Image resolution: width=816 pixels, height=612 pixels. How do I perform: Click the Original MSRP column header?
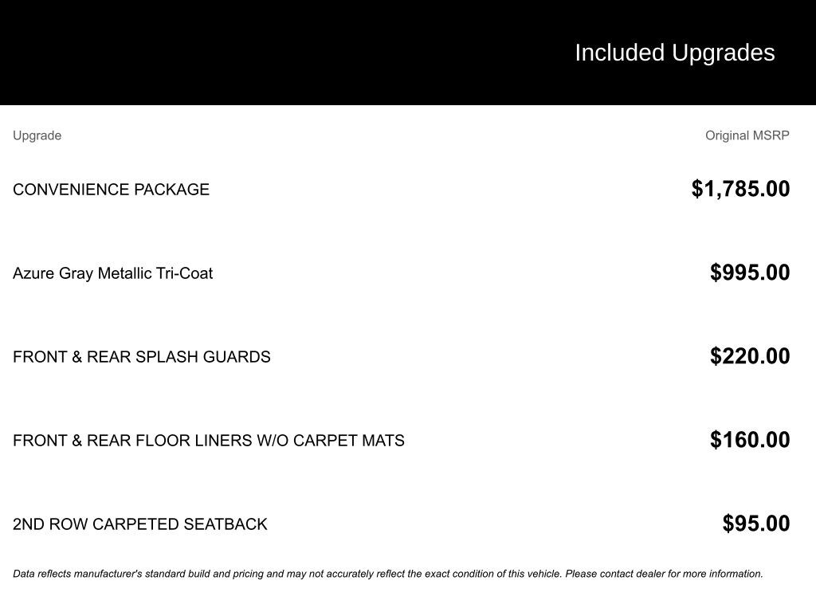point(747,135)
